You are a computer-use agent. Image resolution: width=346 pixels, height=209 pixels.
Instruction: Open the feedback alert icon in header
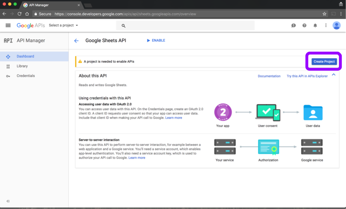tap(294, 26)
